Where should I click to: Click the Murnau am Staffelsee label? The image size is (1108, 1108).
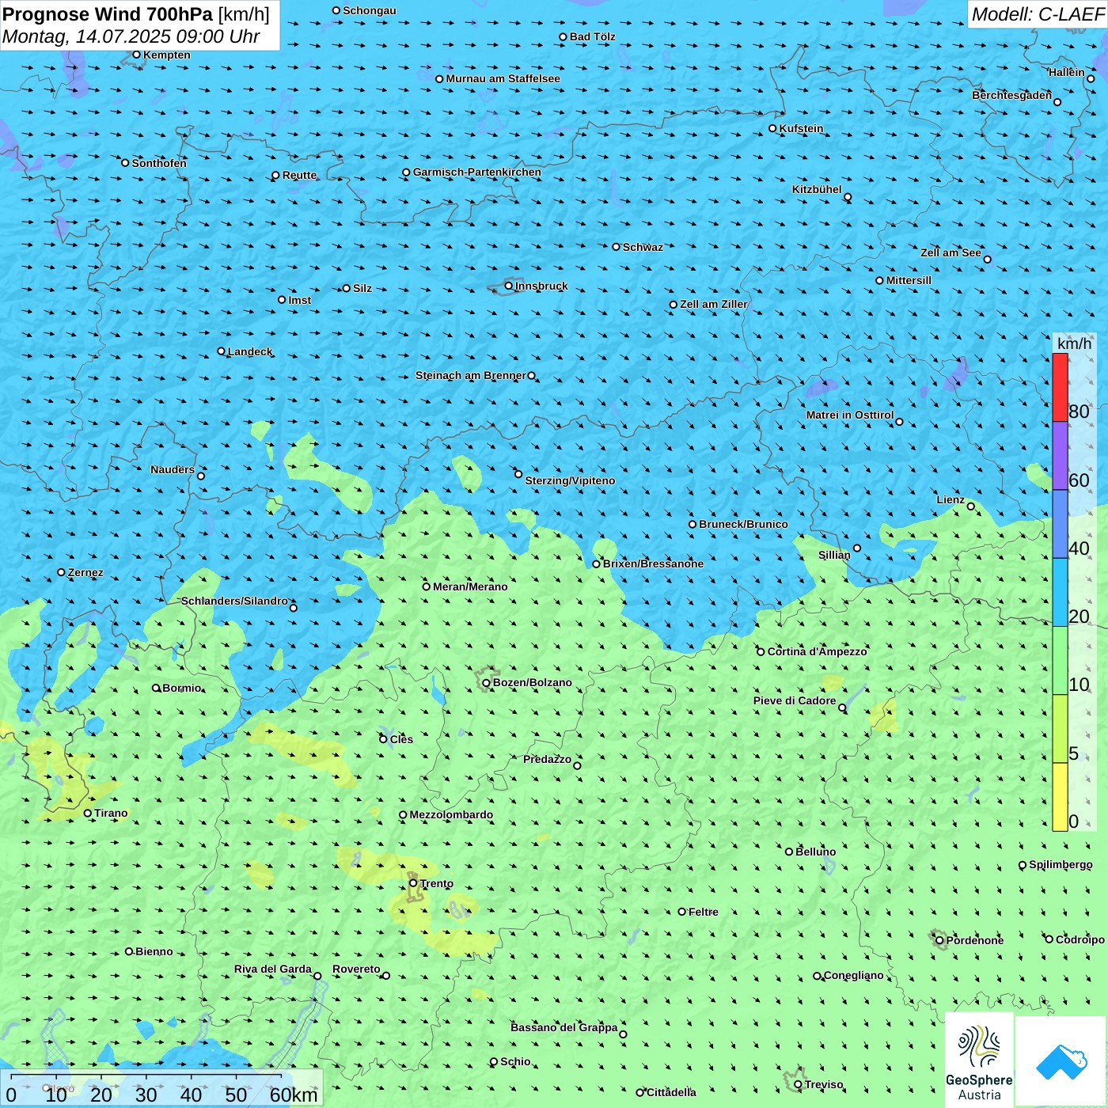(503, 78)
